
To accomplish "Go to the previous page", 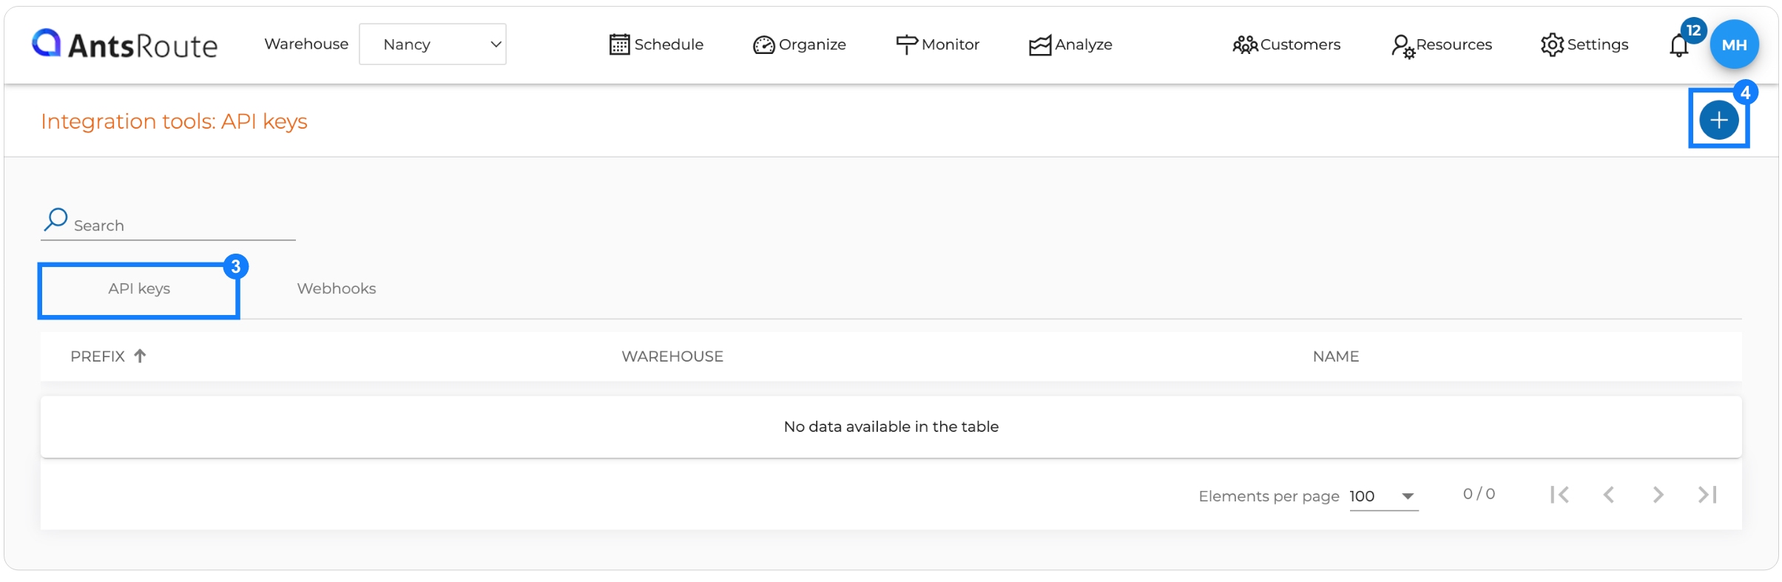I will [x=1608, y=495].
